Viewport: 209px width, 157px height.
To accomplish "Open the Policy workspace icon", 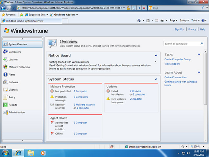I will pos(5,97).
